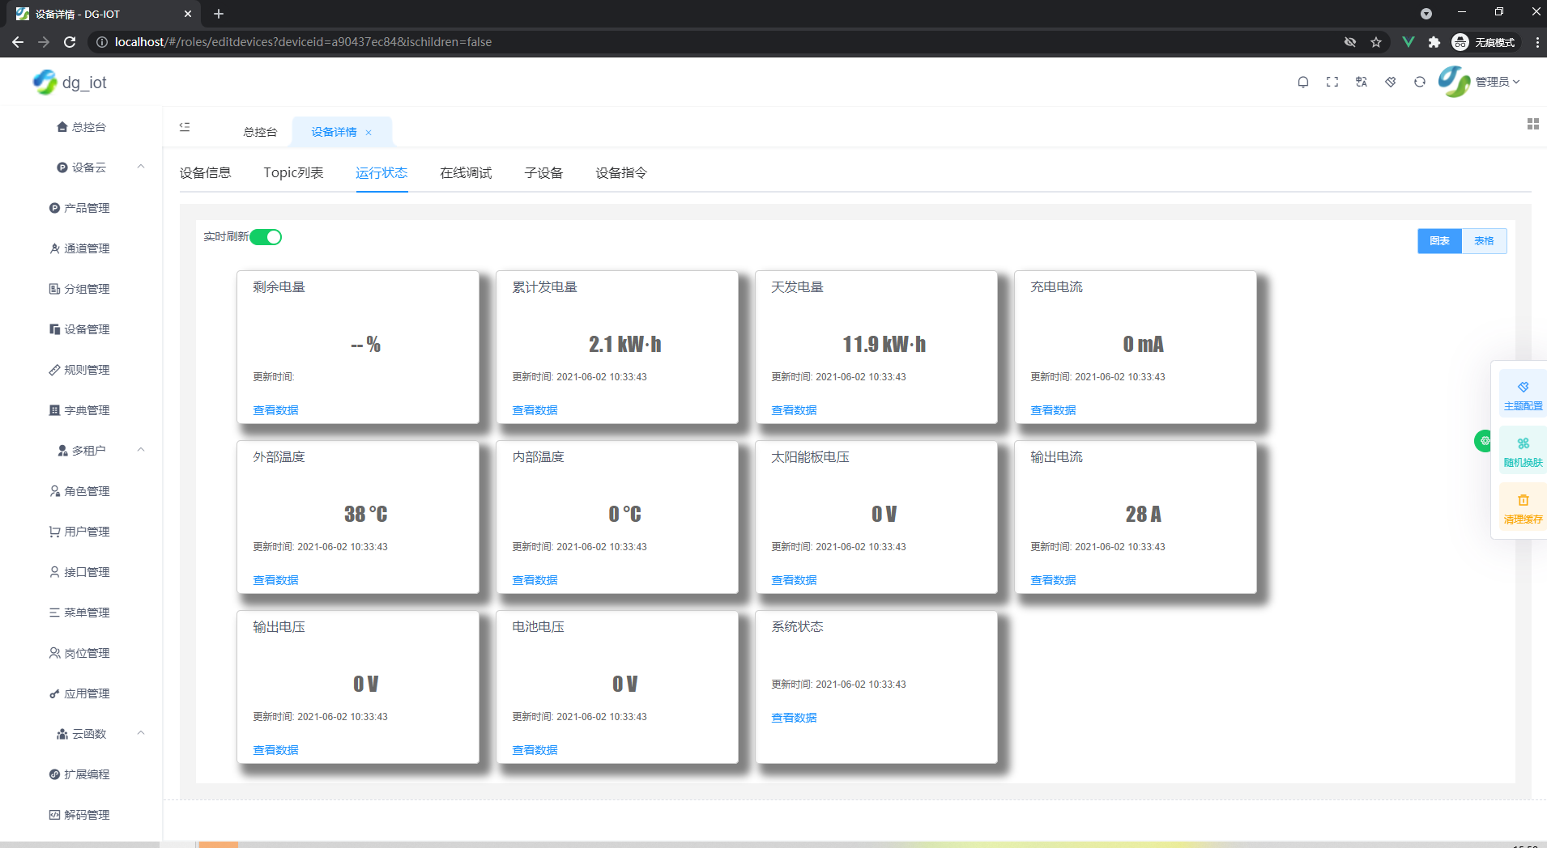Open the language translation icon

pos(1361,82)
